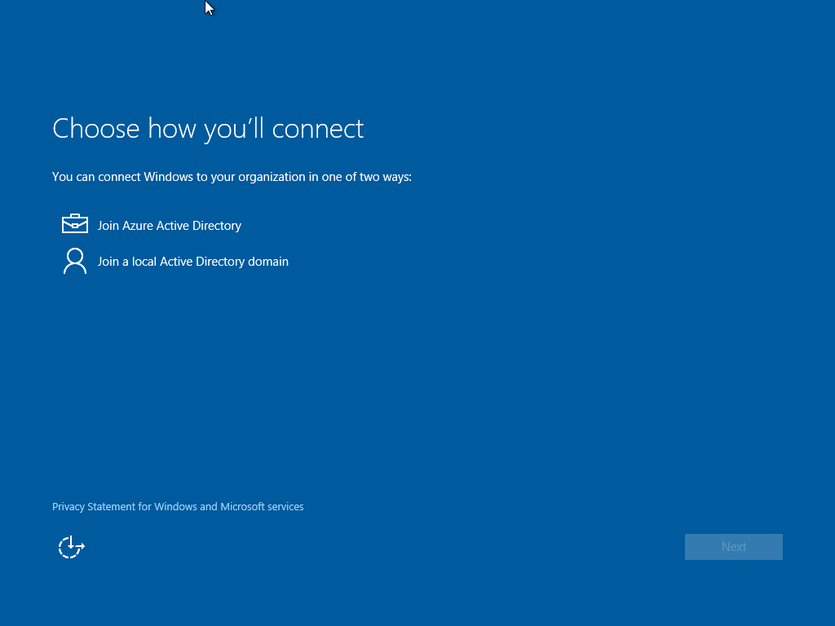
Task: Click the word "Join" in the Azure option
Action: (x=108, y=226)
